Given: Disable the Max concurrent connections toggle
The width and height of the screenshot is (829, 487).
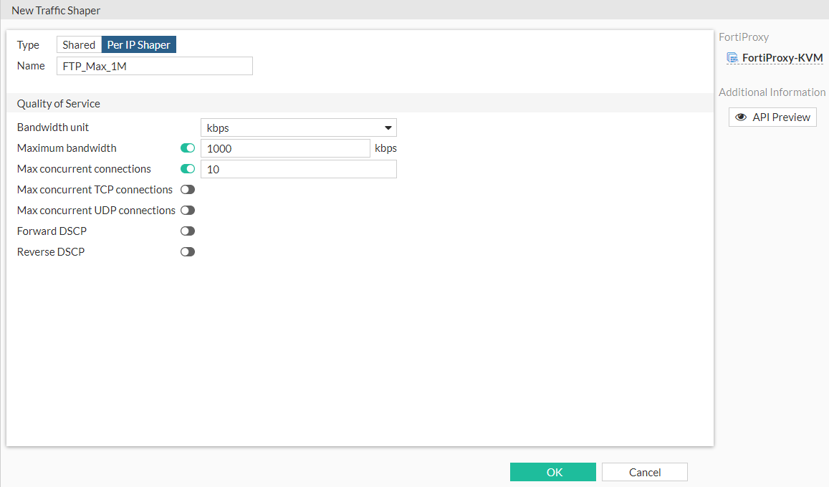Looking at the screenshot, I should (x=187, y=168).
